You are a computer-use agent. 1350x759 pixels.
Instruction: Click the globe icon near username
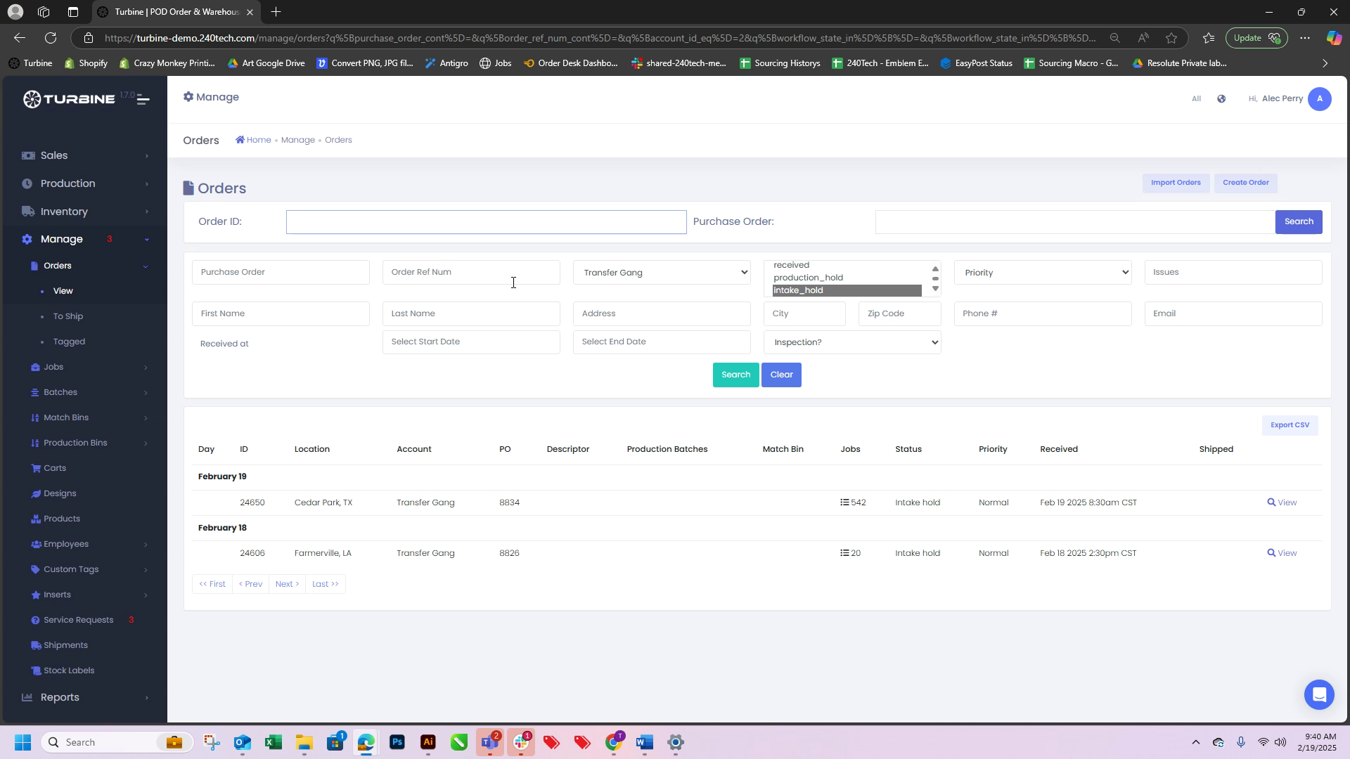(x=1221, y=99)
